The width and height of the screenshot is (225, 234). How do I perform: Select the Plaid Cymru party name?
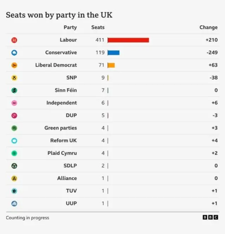pyautogui.click(x=62, y=153)
